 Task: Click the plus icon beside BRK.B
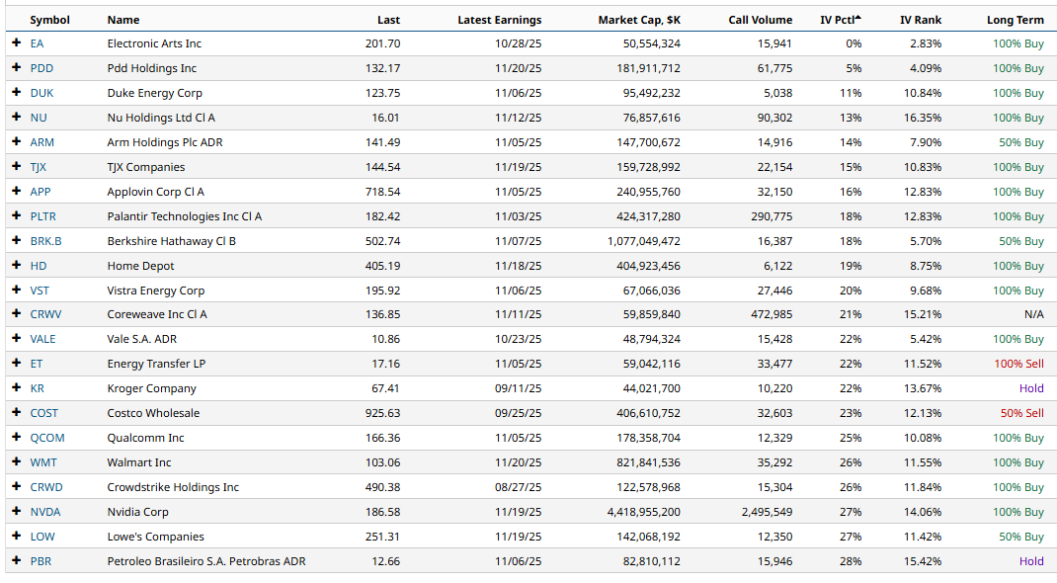16,241
